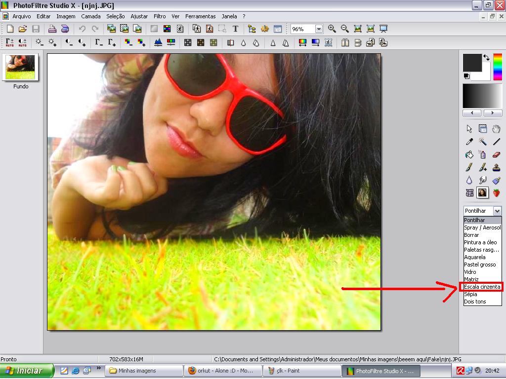Choose the eraser tool

pyautogui.click(x=496, y=154)
